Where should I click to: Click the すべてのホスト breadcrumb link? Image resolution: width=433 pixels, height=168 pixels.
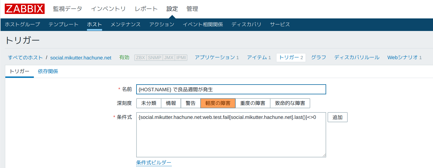pos(25,57)
